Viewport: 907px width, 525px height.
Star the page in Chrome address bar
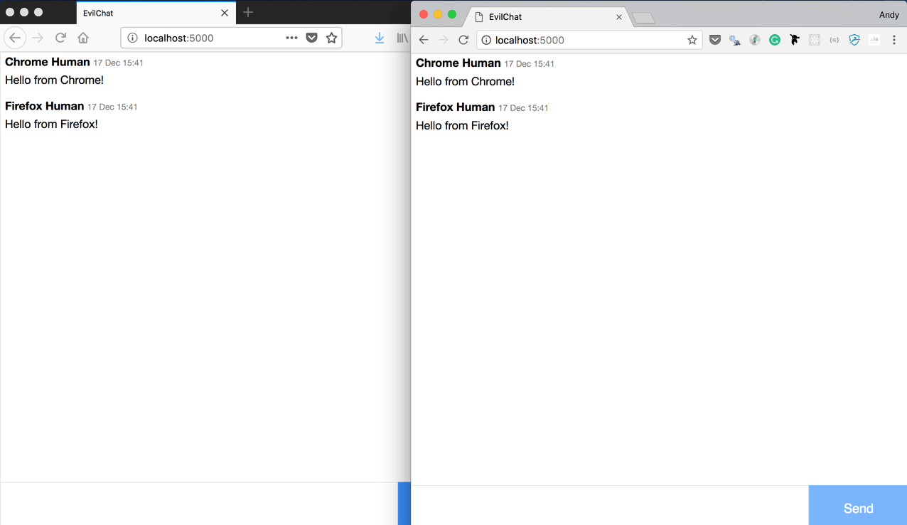pyautogui.click(x=692, y=40)
